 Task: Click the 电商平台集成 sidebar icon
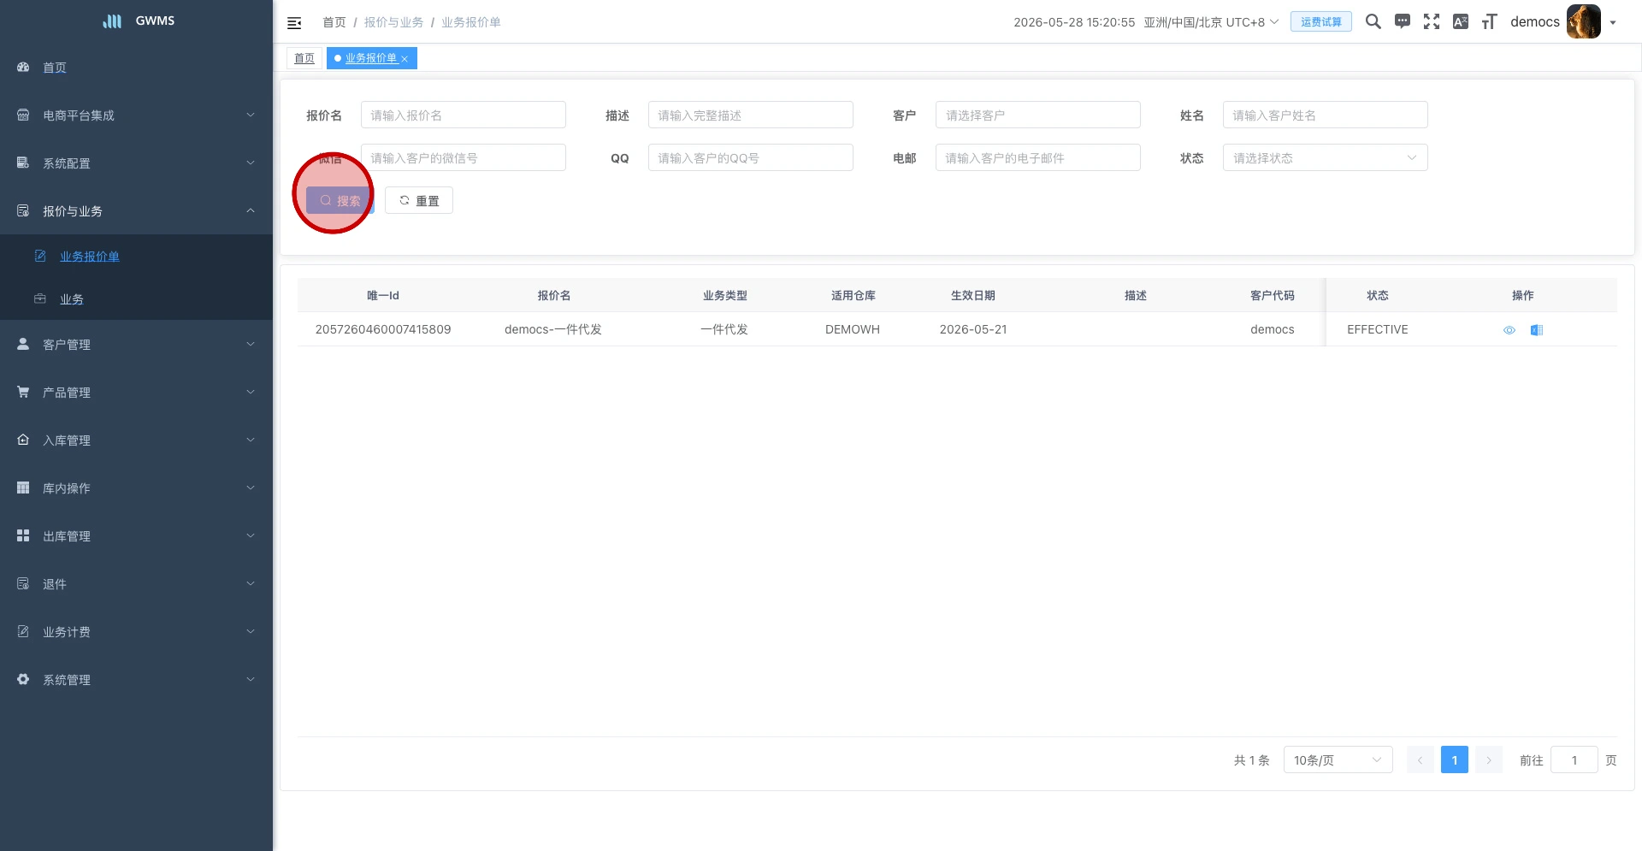23,115
